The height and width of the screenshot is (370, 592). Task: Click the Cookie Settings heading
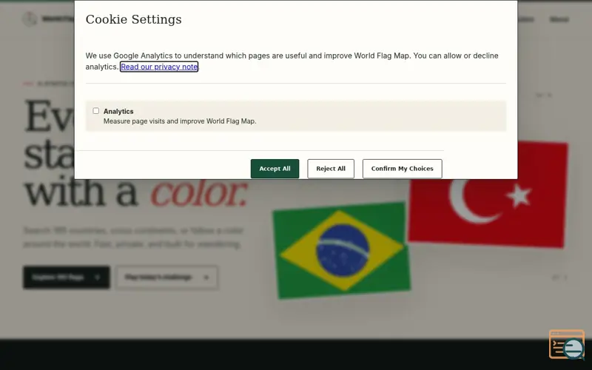(134, 19)
